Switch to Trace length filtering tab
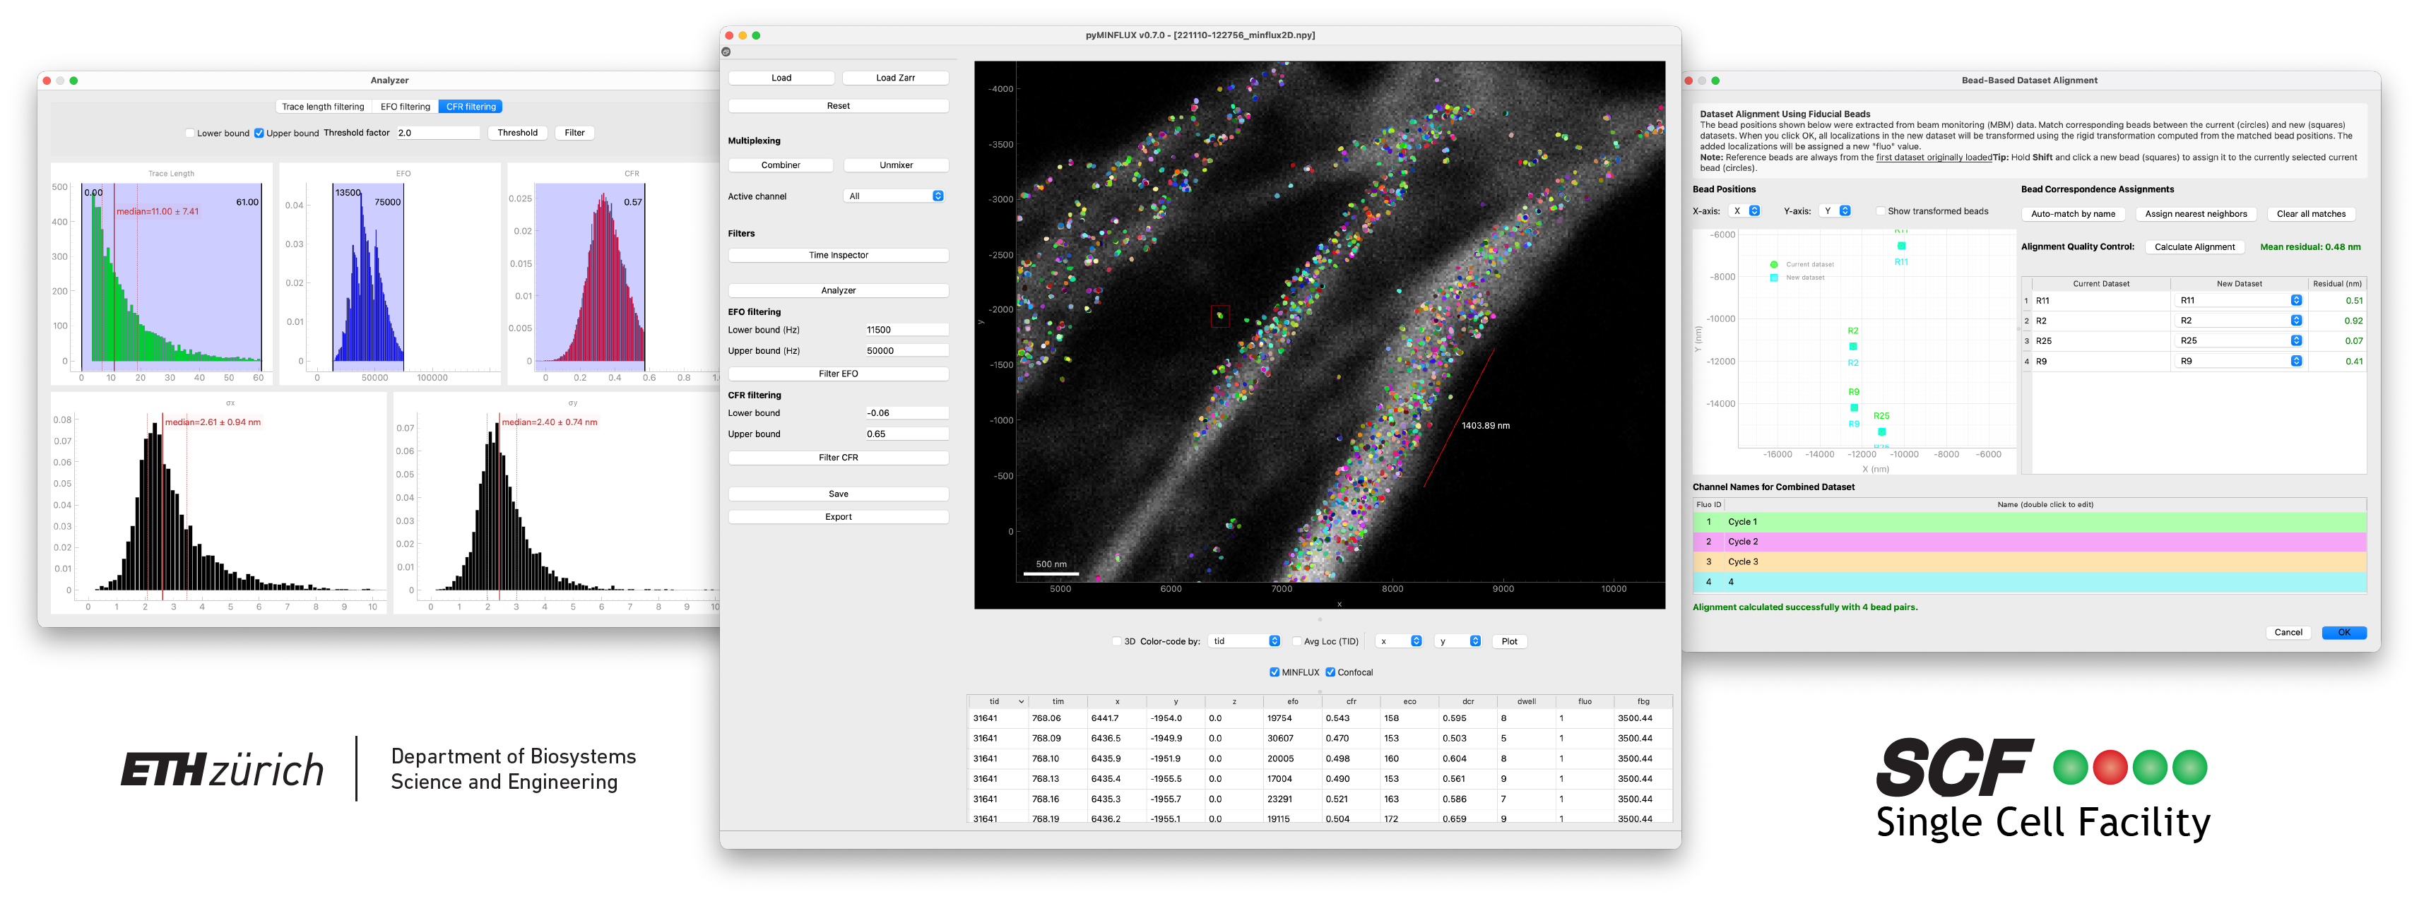Viewport: 2419px width, 899px height. [x=323, y=107]
